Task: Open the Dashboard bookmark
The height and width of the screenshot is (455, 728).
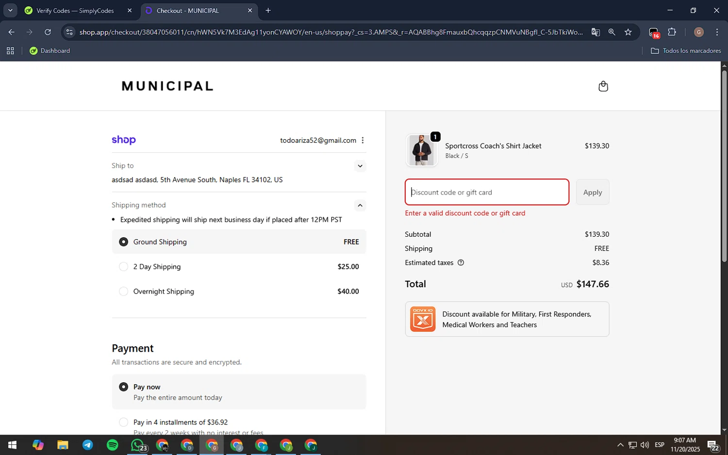Action: [50, 50]
